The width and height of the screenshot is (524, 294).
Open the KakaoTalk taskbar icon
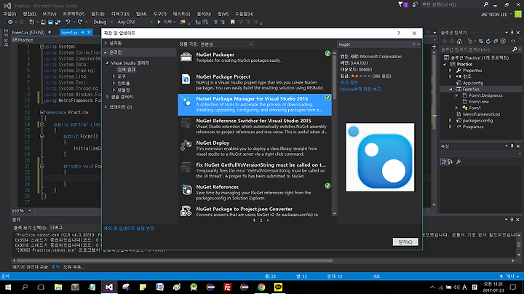pyautogui.click(x=278, y=287)
